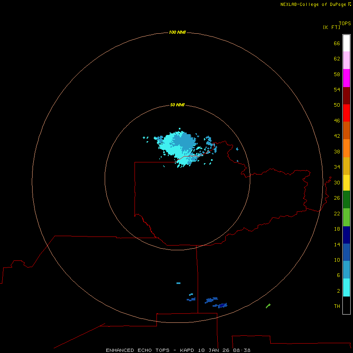353x353 pixels.
Task: Click the gold swatch between the 34 and 38 labels
Action: pyautogui.click(x=346, y=166)
